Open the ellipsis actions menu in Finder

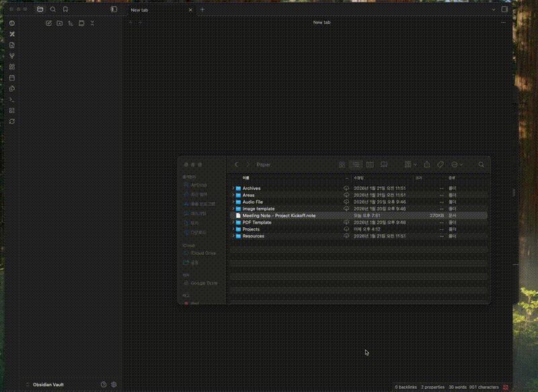pos(457,164)
